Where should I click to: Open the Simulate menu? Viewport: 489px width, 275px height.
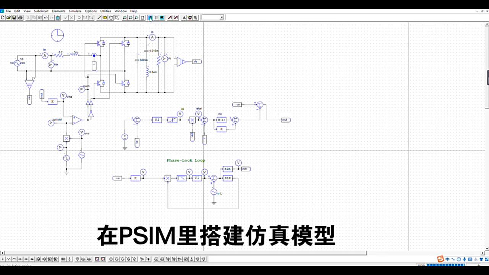pyautogui.click(x=75, y=11)
